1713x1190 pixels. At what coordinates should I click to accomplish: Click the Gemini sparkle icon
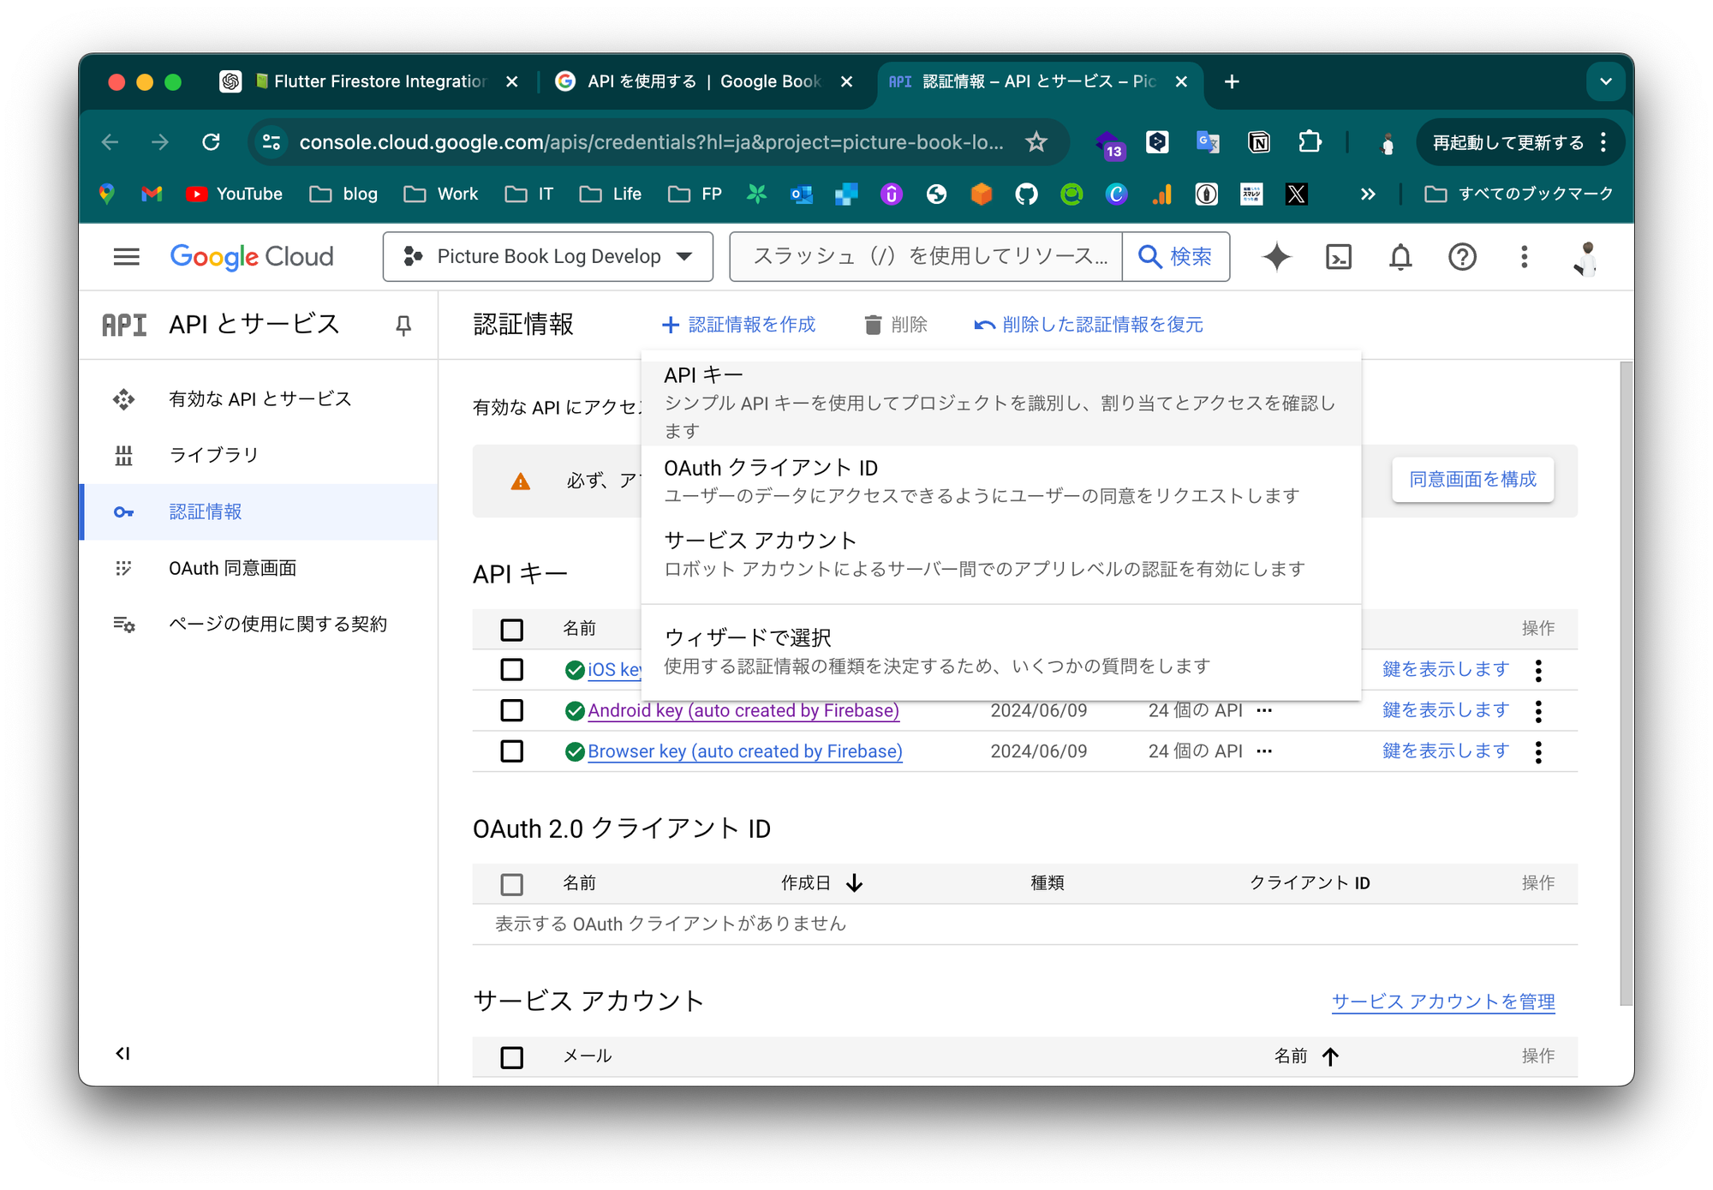coord(1275,256)
